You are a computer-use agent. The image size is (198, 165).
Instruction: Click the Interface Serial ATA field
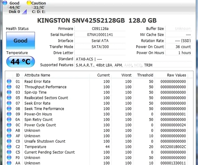pyautogui.click(x=100, y=41)
